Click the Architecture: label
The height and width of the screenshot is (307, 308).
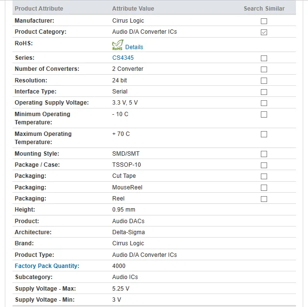click(x=33, y=232)
